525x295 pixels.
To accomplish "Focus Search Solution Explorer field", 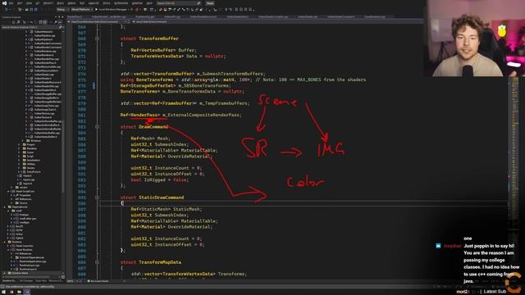I will (32, 27).
